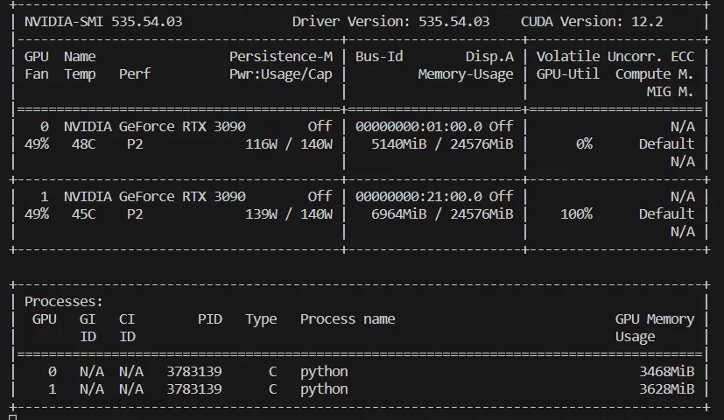Click the 'Persistence-M' column header
The image size is (724, 420).
(281, 57)
